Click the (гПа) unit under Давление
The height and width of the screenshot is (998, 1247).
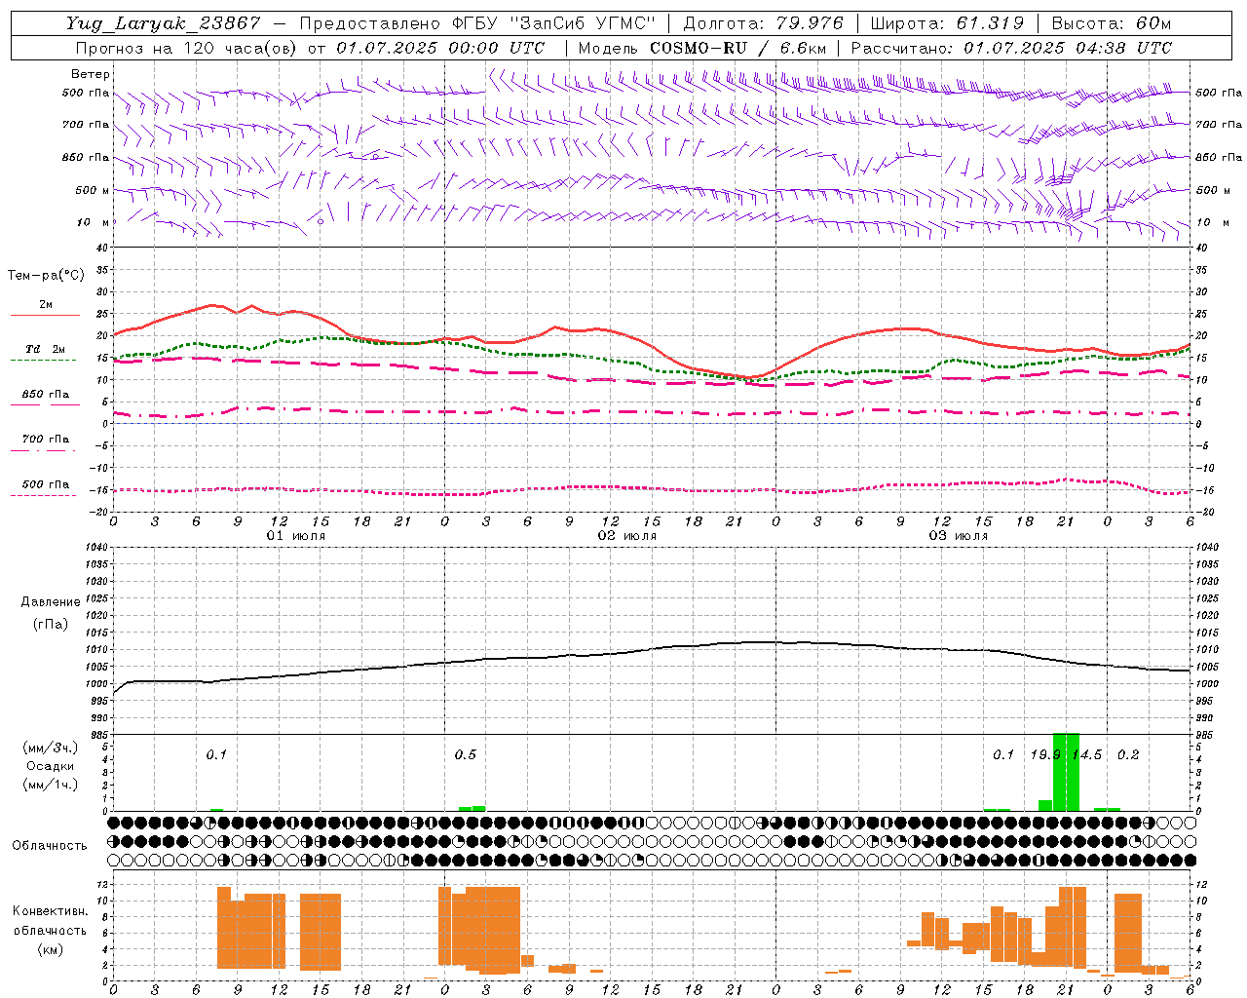[50, 624]
